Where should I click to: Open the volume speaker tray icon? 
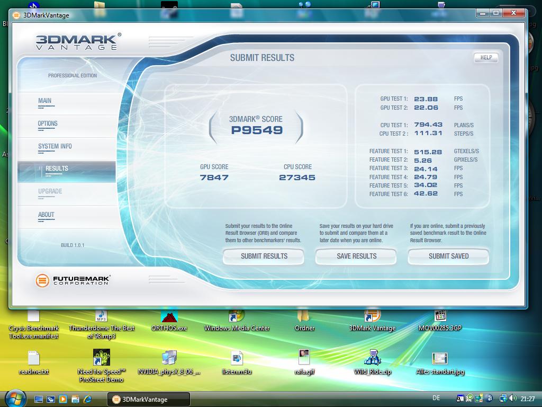click(x=512, y=399)
